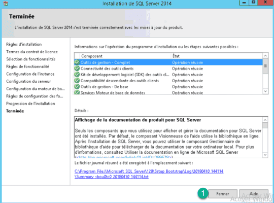The width and height of the screenshot is (274, 203).
Task: Click green check icon beside Kit de développement logiciel
Action: point(77,75)
